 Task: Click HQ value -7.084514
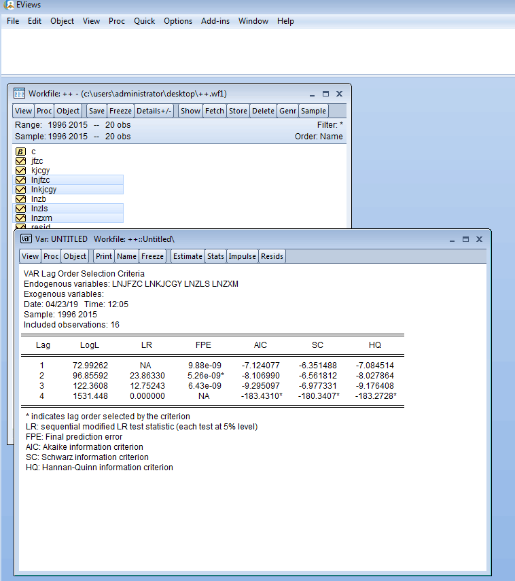tap(374, 366)
